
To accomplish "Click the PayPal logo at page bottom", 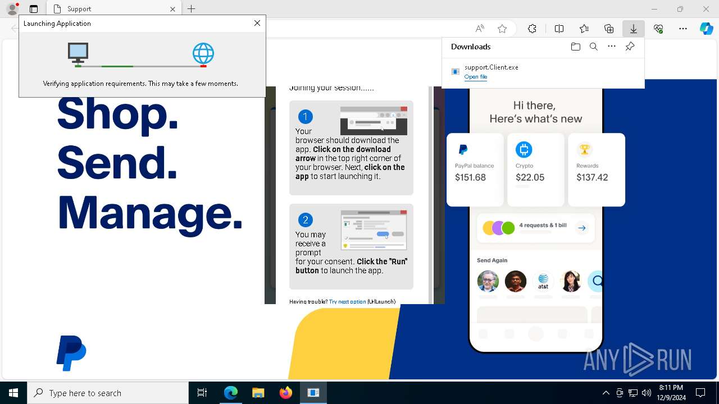I will 71,353.
